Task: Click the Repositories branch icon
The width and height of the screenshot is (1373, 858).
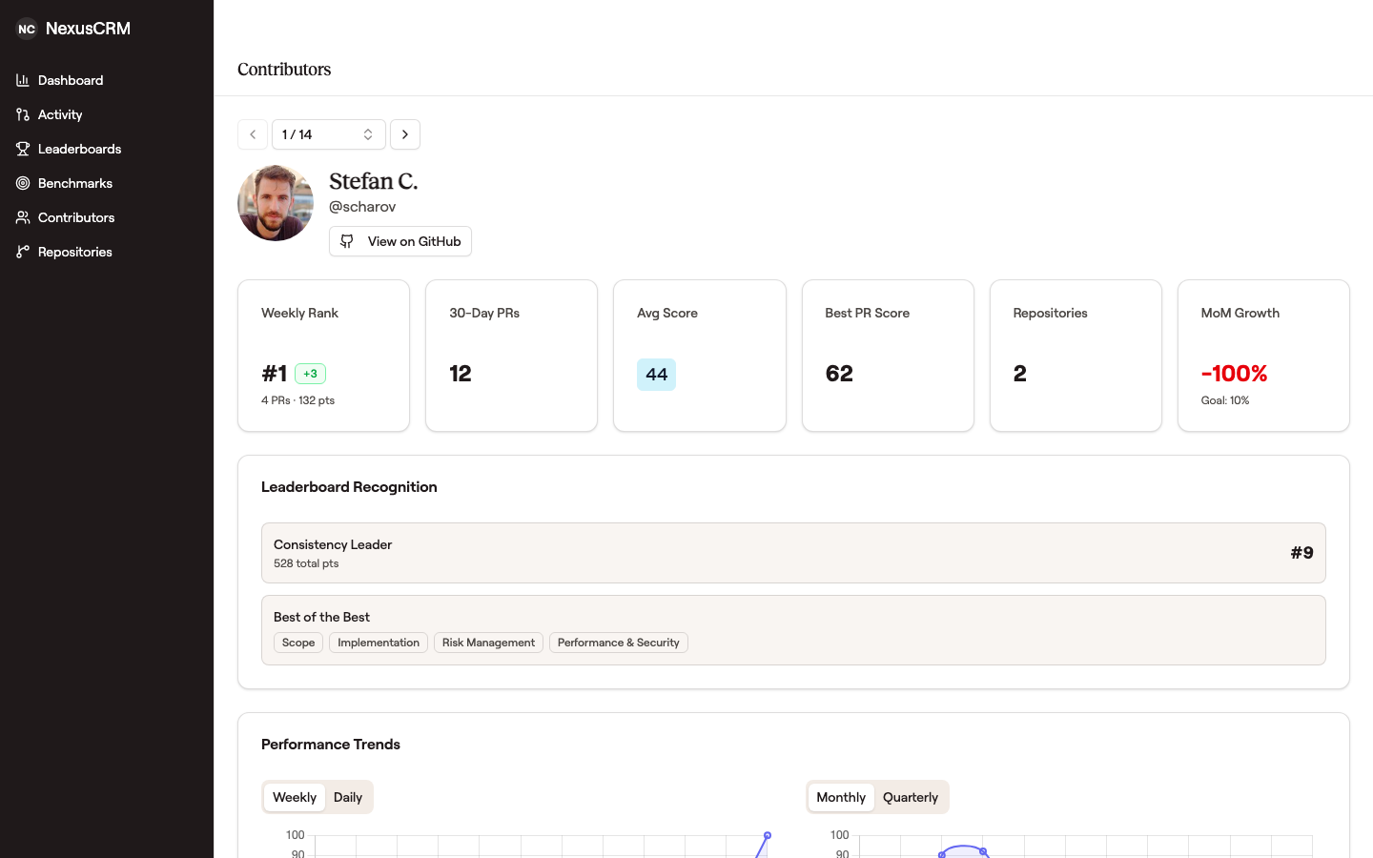Action: [23, 252]
